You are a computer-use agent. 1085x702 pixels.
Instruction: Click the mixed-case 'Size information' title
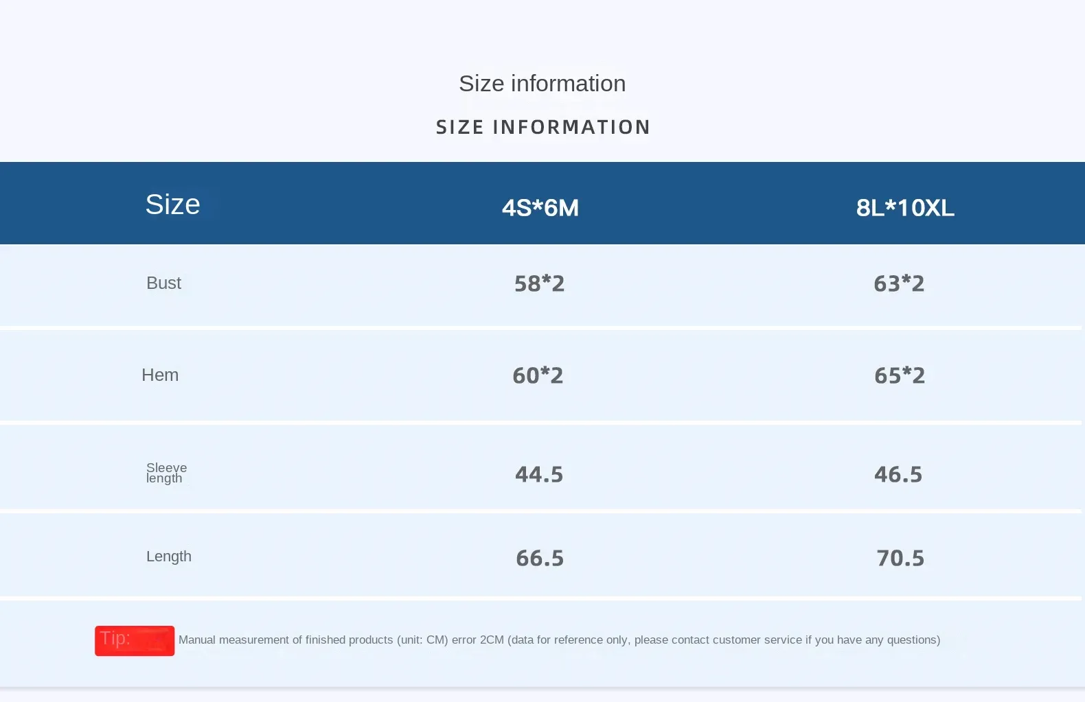(542, 84)
